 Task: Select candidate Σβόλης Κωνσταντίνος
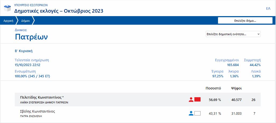coord(37,111)
